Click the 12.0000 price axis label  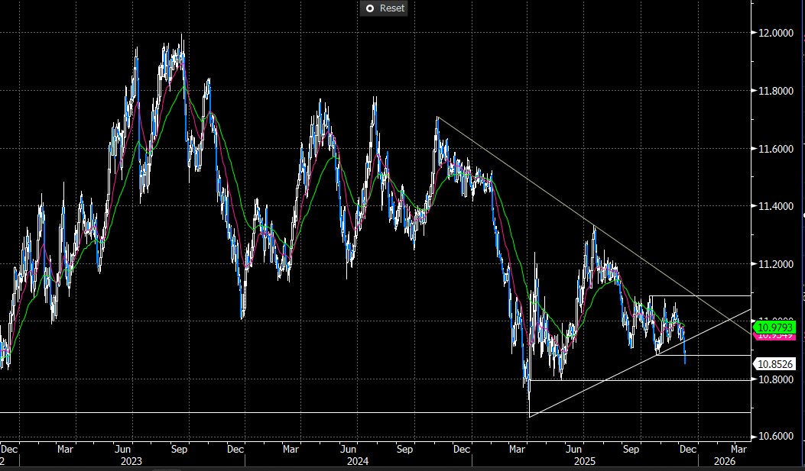coord(777,34)
